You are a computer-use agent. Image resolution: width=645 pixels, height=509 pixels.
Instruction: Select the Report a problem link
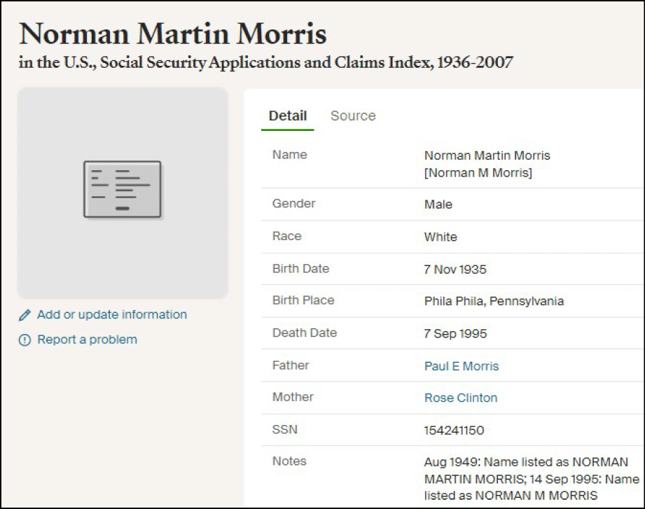87,340
